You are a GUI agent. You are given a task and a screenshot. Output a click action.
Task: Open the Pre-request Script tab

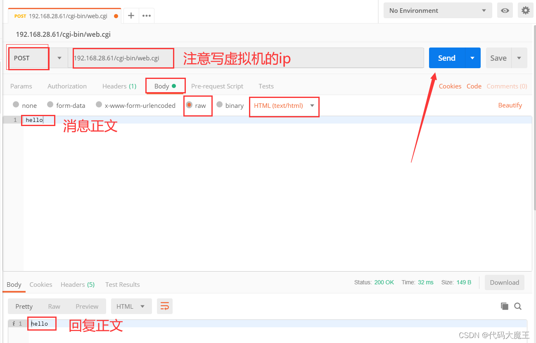(x=217, y=86)
